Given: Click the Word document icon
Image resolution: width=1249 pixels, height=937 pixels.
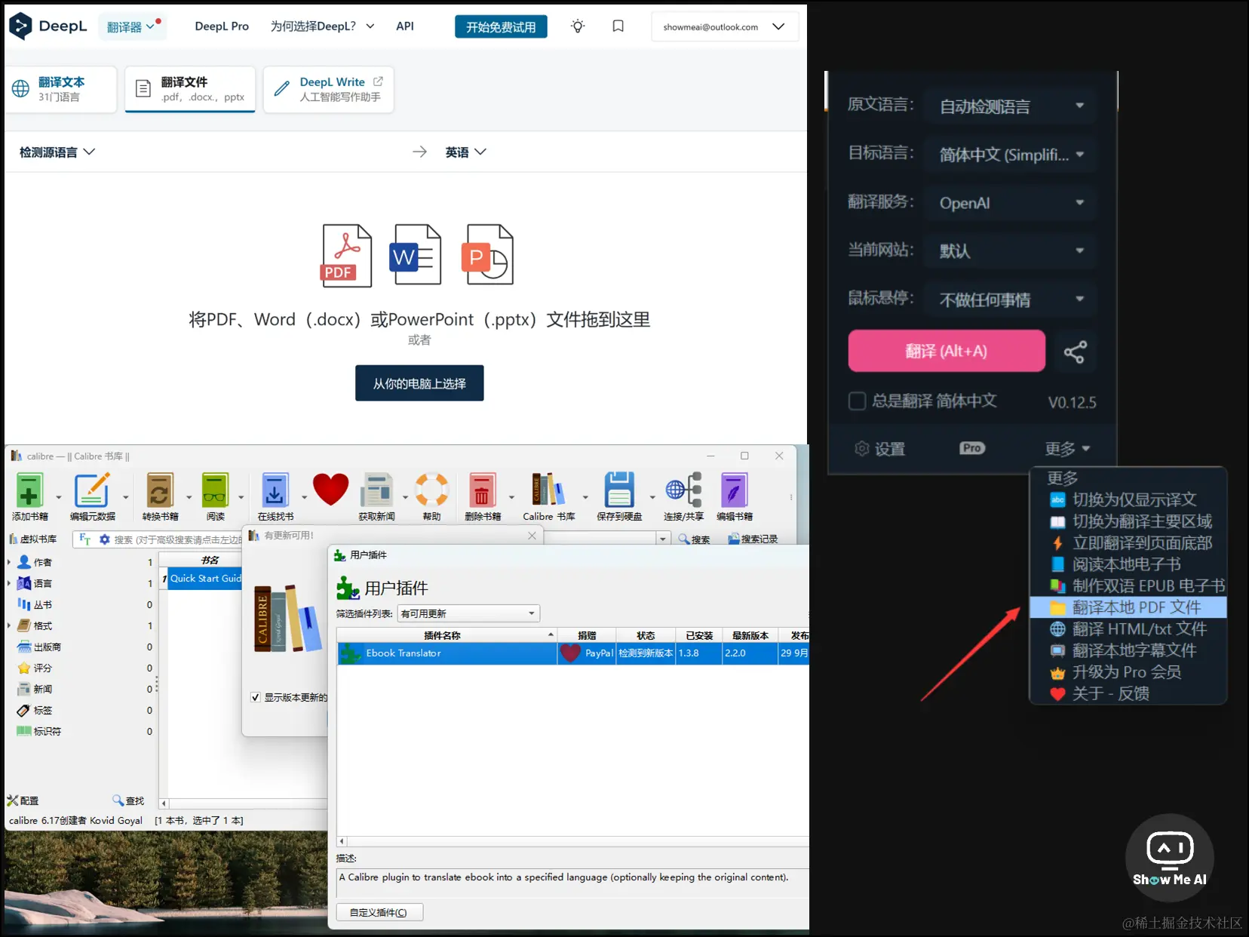Looking at the screenshot, I should pyautogui.click(x=416, y=254).
